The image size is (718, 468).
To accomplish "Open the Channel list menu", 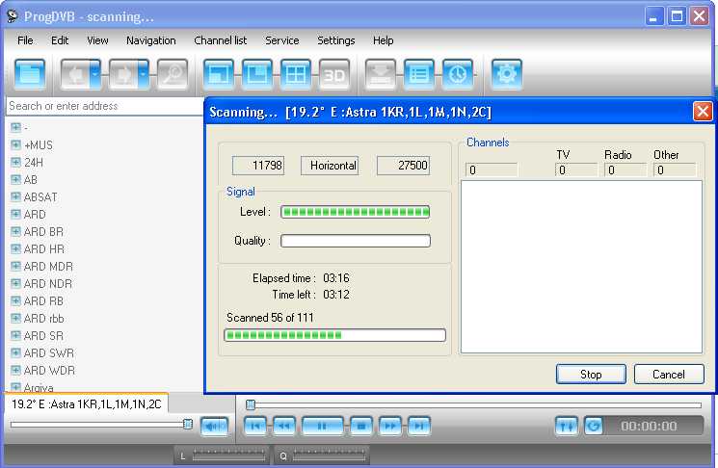I will (221, 40).
